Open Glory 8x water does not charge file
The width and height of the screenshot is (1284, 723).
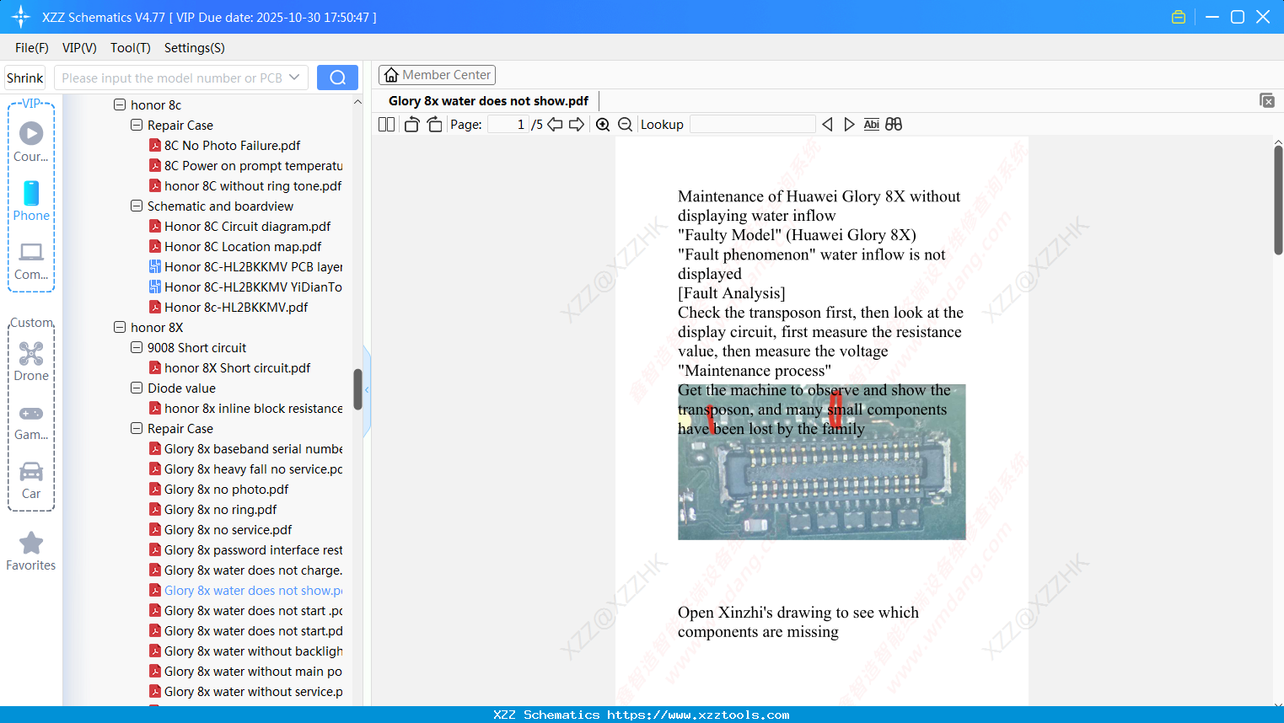pos(245,570)
